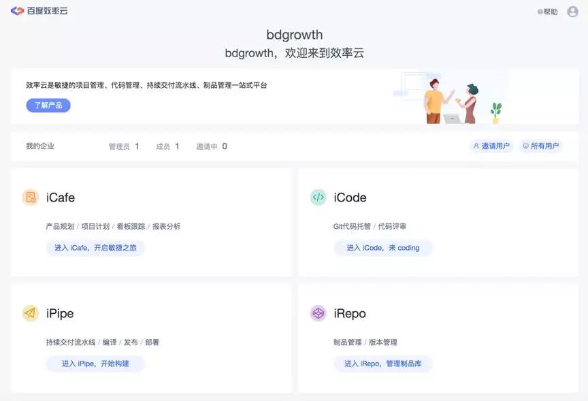Click the iPipe yellow paper-plane icon
This screenshot has height=401, width=588.
pyautogui.click(x=31, y=313)
